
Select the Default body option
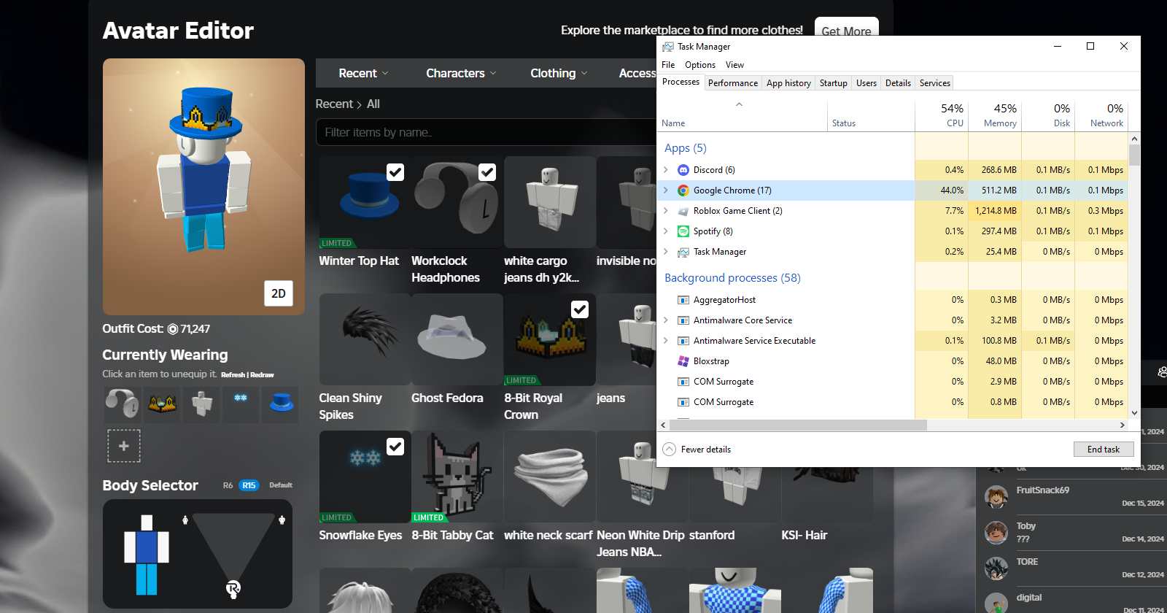pyautogui.click(x=281, y=485)
